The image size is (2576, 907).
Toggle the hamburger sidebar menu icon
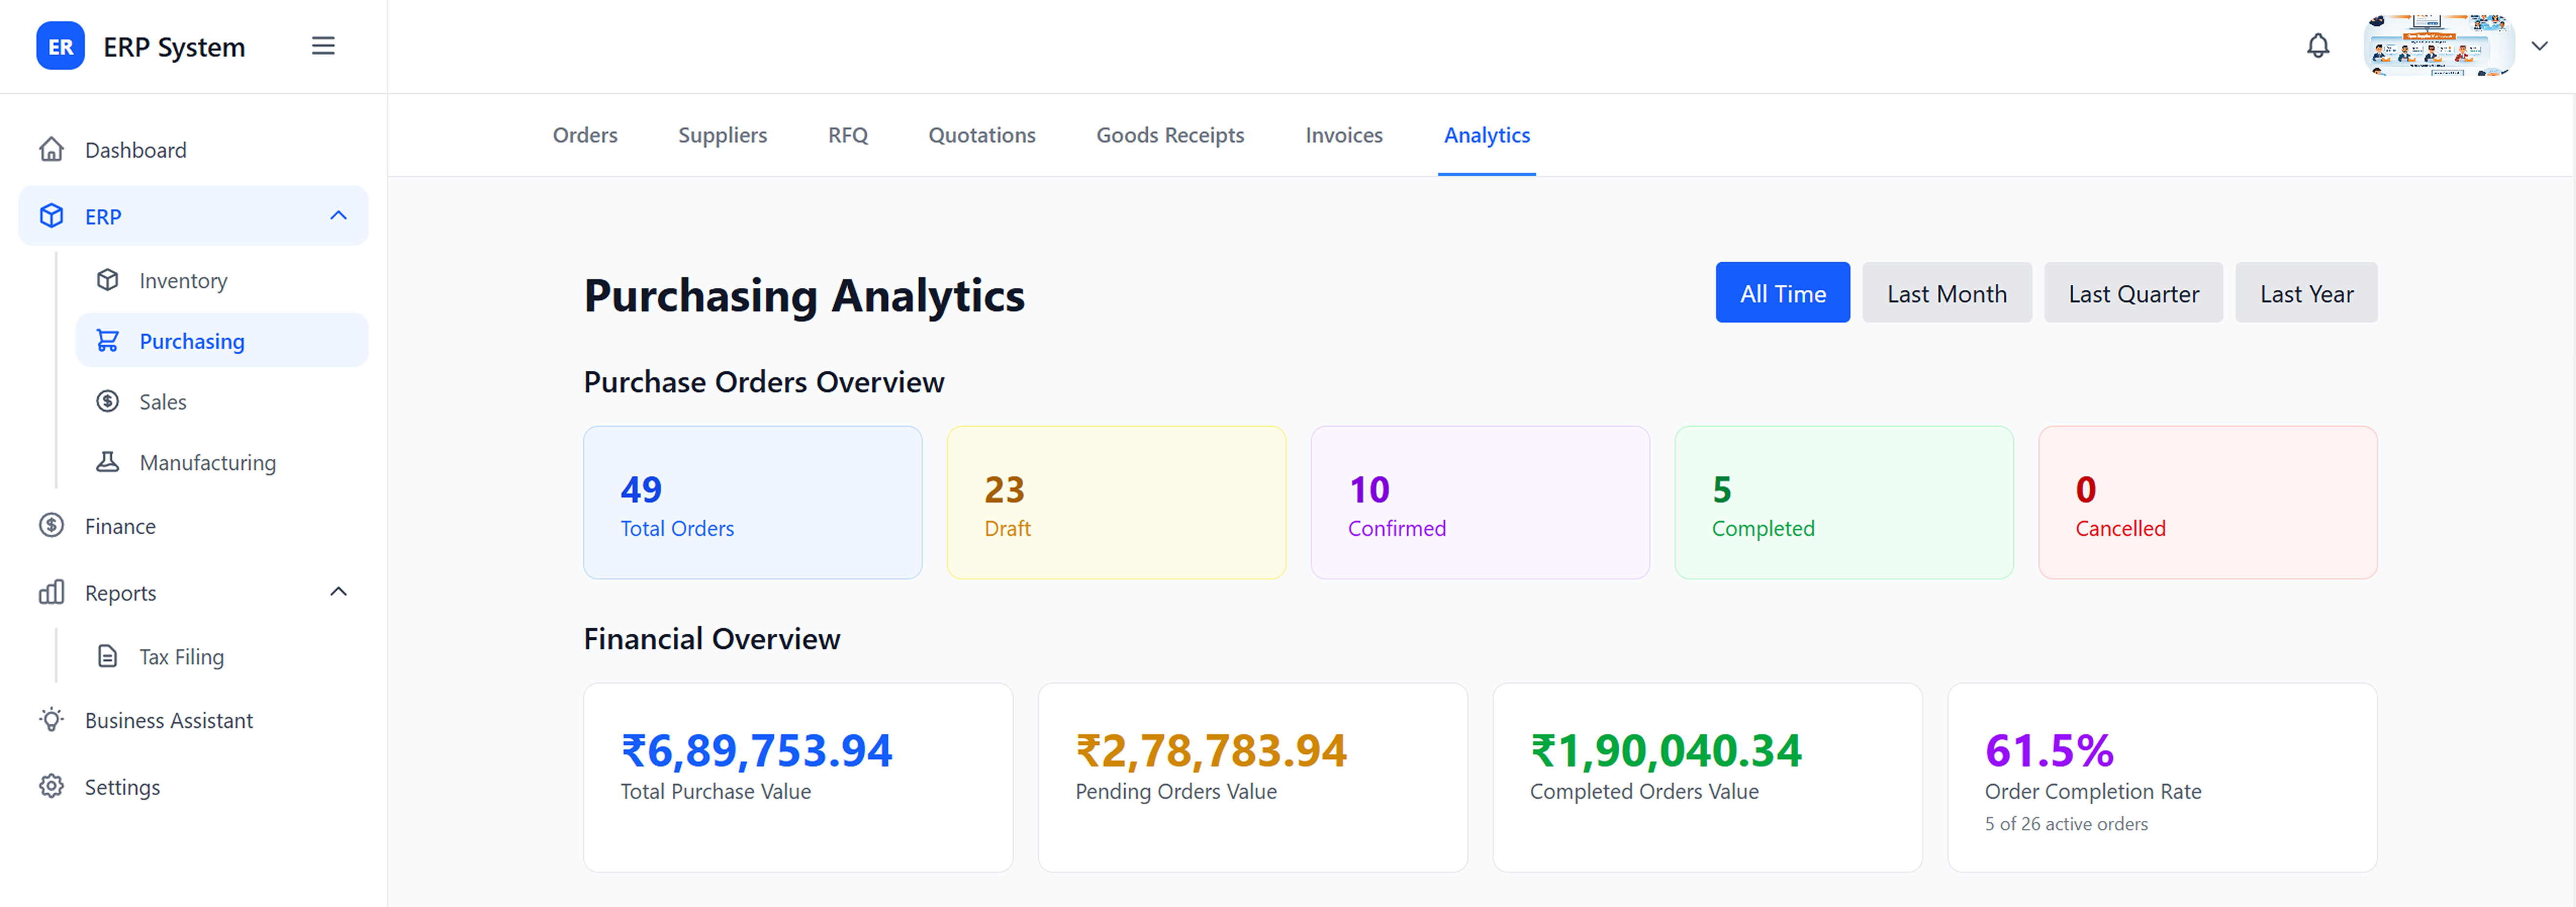tap(323, 46)
